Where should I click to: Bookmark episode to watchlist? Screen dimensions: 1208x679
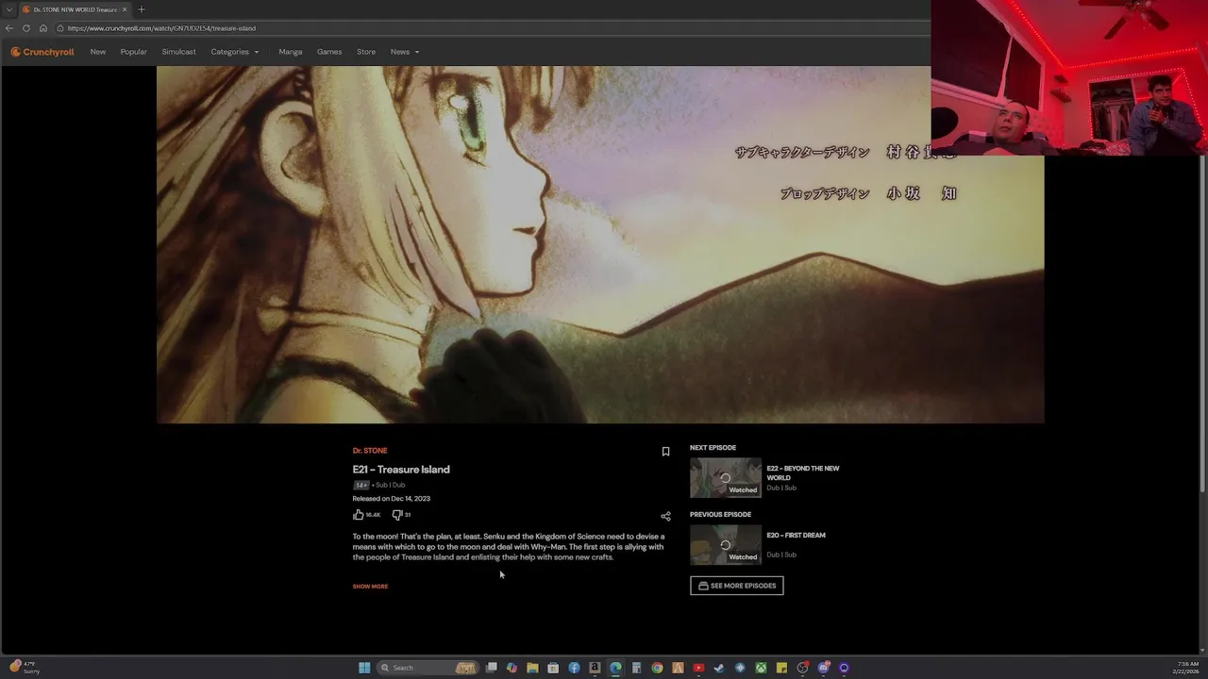[665, 452]
